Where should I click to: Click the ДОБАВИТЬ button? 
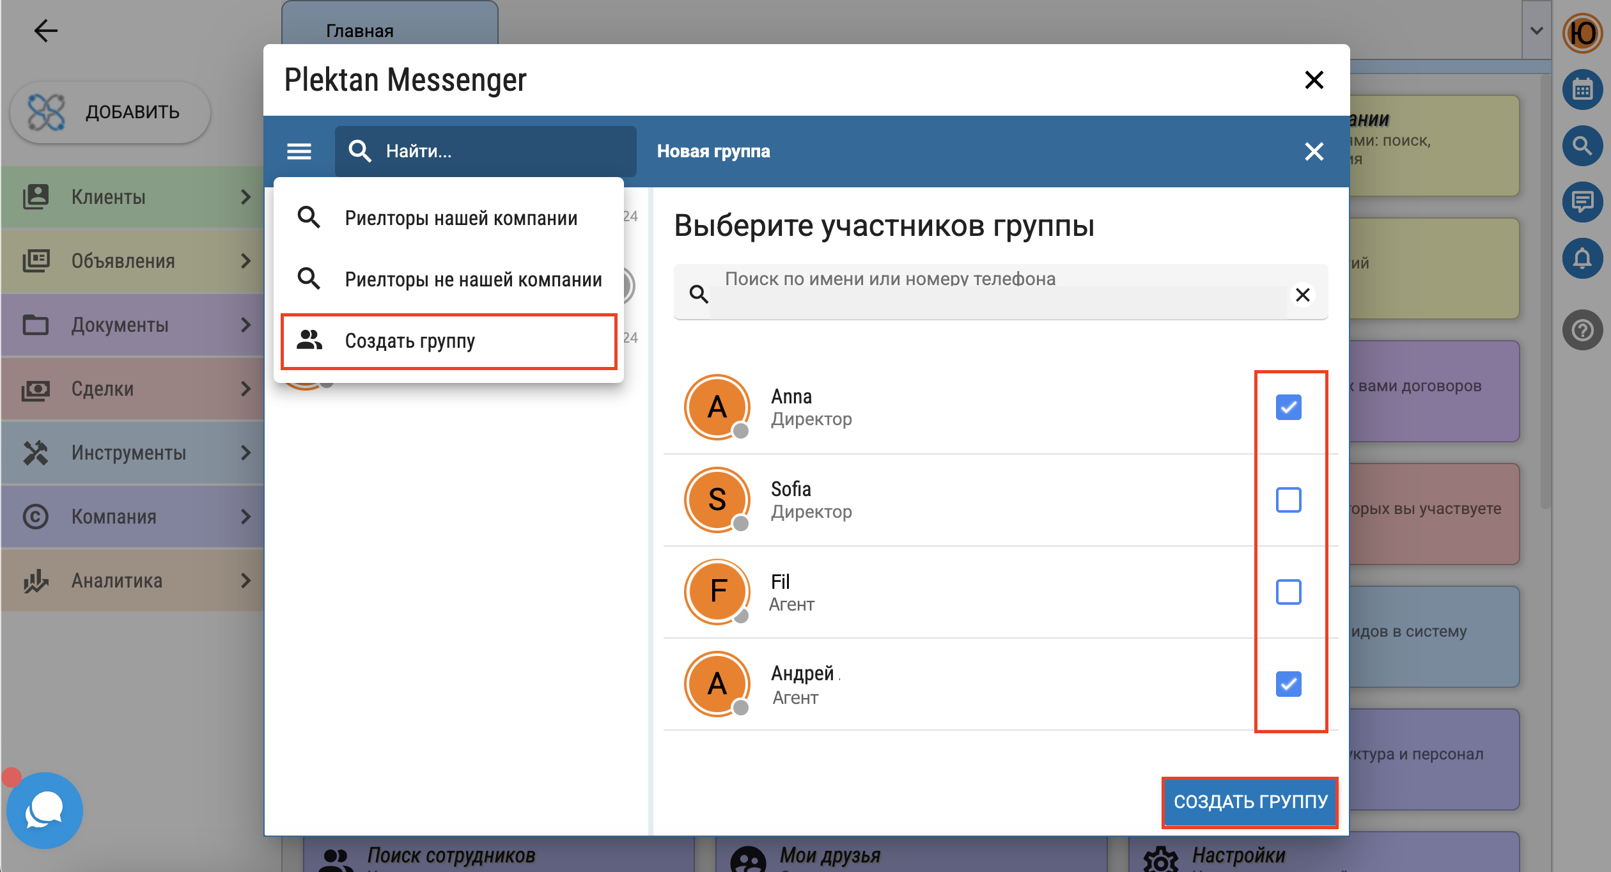point(110,113)
